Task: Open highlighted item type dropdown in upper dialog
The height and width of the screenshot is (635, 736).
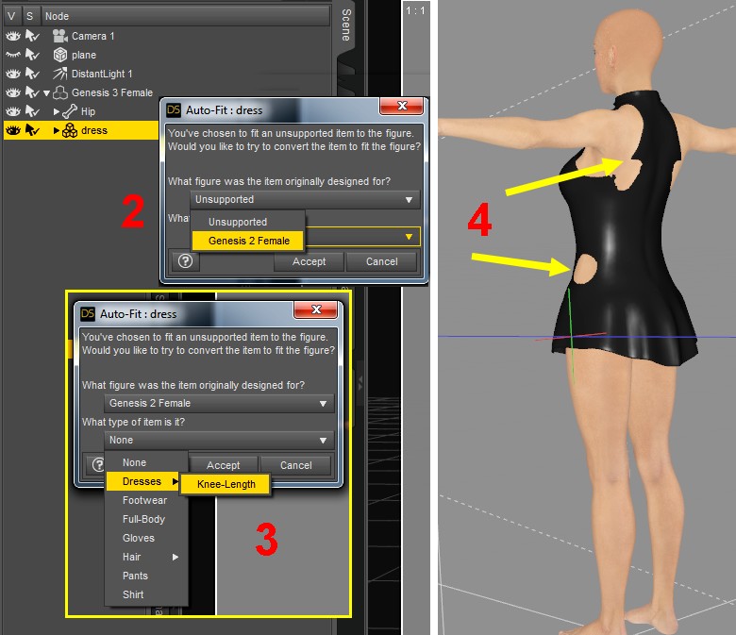Action: (x=362, y=237)
